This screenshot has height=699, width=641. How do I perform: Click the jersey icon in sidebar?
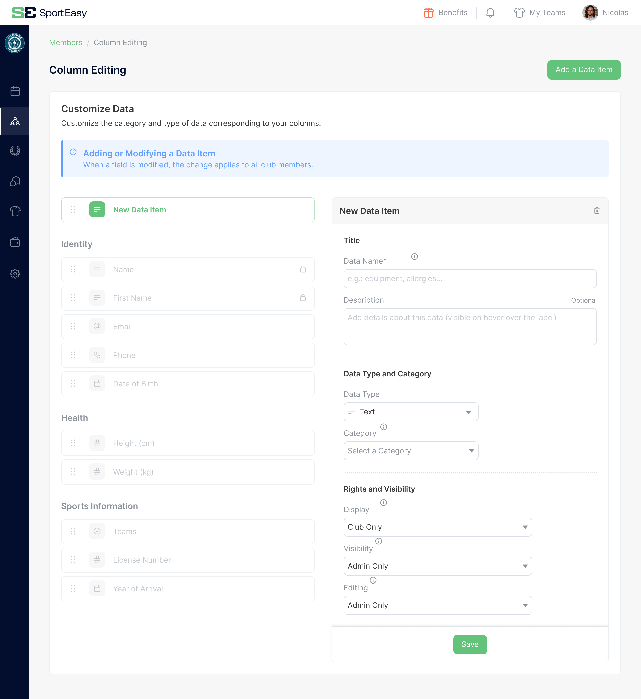[15, 211]
